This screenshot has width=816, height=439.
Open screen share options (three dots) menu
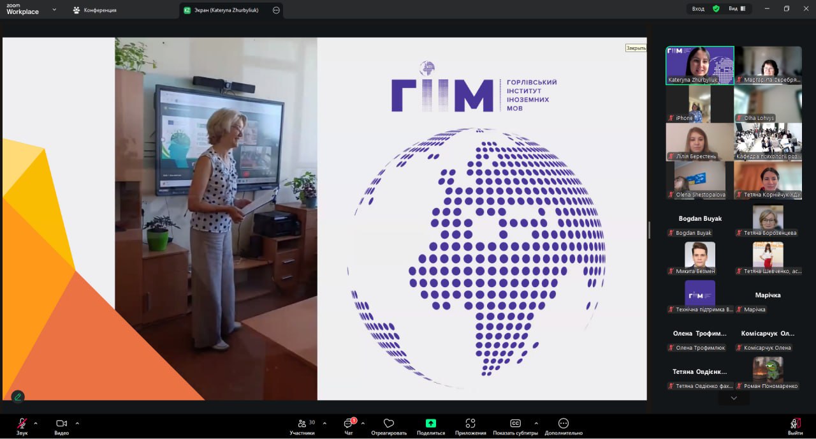click(276, 10)
